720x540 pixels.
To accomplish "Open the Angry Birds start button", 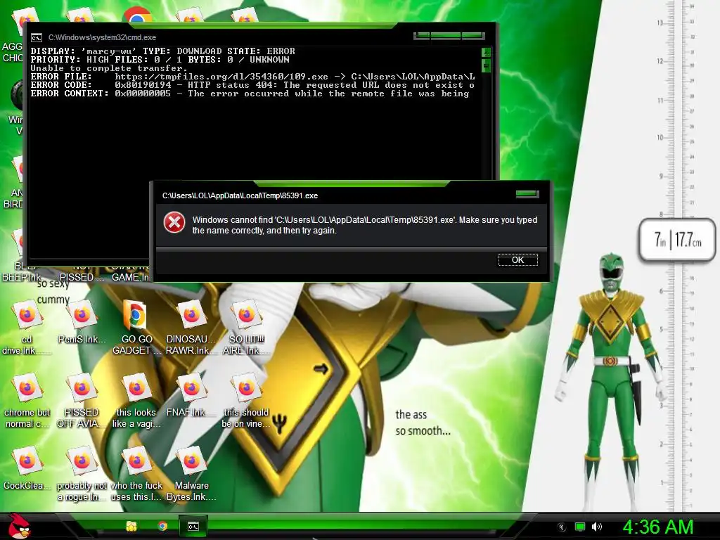I will click(19, 526).
